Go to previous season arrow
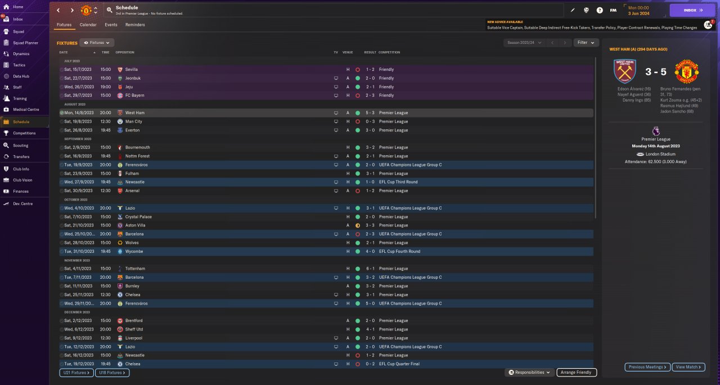 [552, 43]
